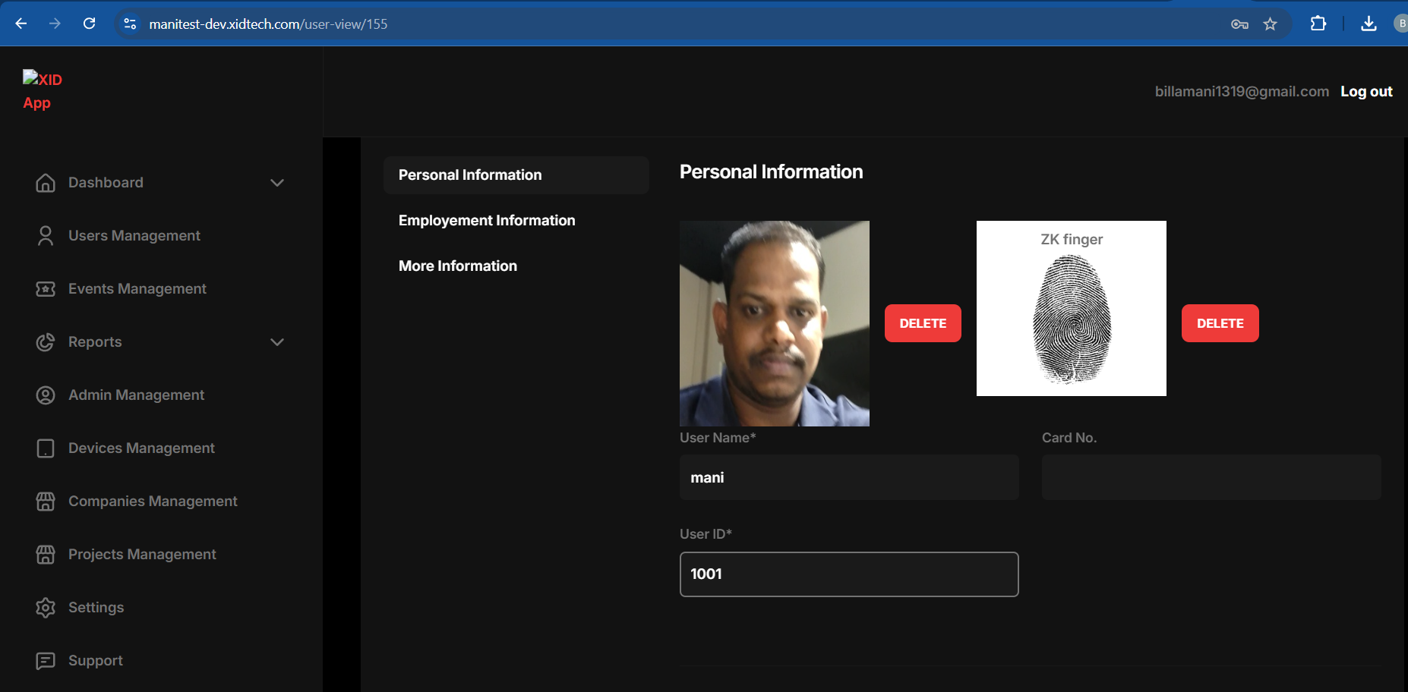Switch to Employement Information tab
This screenshot has width=1408, height=692.
click(487, 221)
